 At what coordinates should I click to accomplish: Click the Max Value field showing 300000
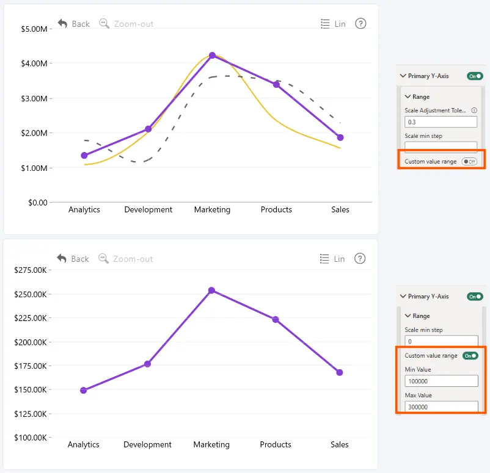pos(441,406)
